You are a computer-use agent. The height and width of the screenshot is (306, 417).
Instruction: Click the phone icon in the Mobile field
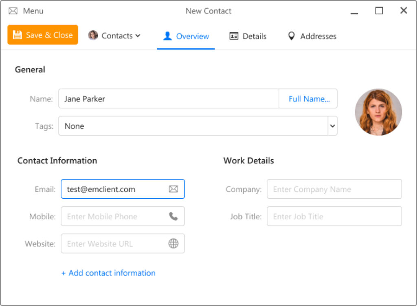click(173, 216)
